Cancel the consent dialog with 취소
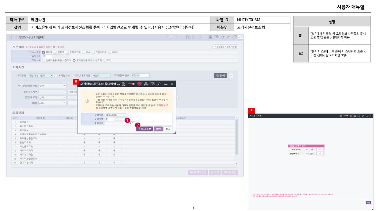This screenshot has width=376, height=211. (168, 129)
